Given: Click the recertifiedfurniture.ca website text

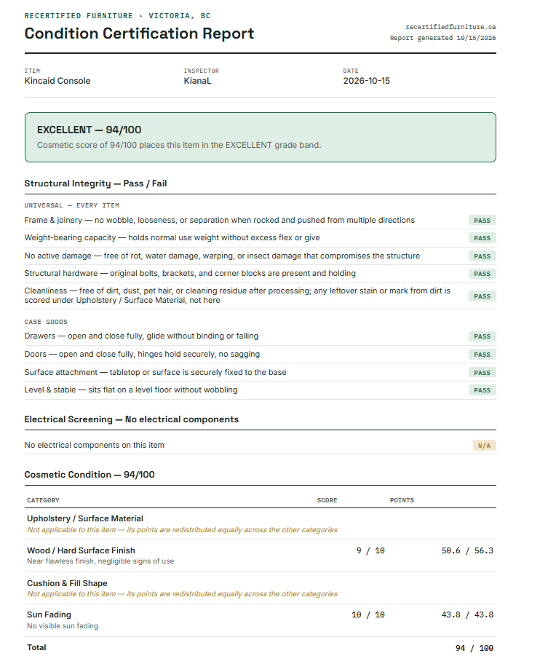Looking at the screenshot, I should click(x=450, y=27).
